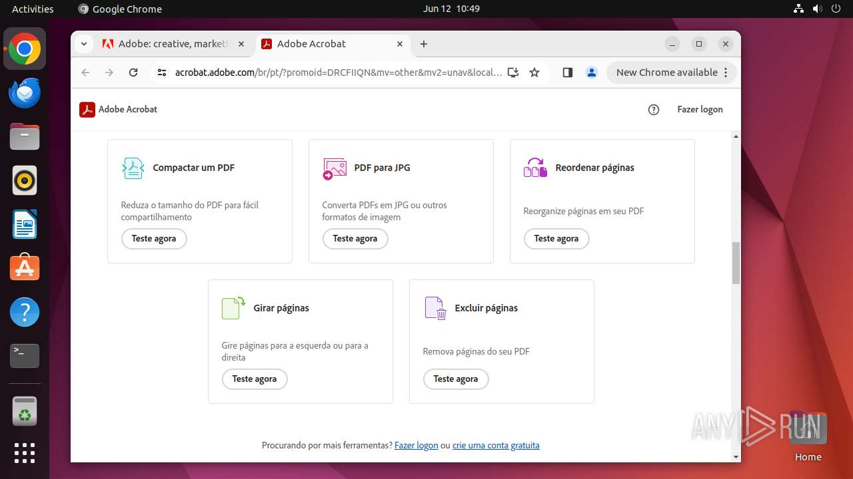The height and width of the screenshot is (479, 853).
Task: Open Files manager from the dock
Action: tap(25, 136)
